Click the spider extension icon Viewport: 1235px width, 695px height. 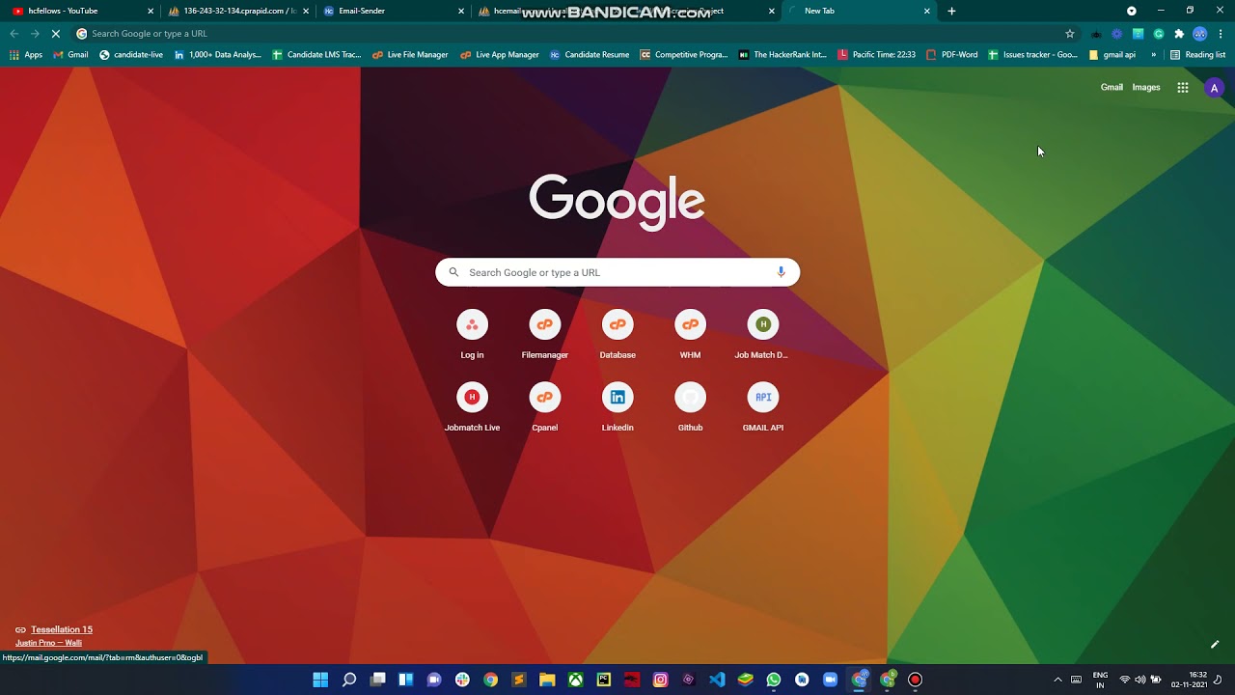(x=1096, y=34)
